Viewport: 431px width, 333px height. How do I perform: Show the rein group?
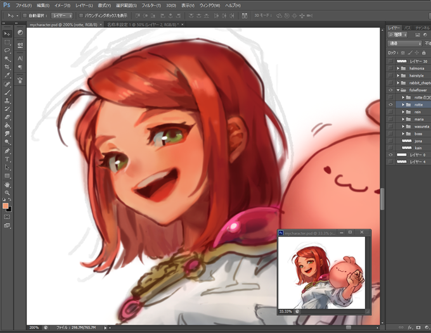coord(390,111)
